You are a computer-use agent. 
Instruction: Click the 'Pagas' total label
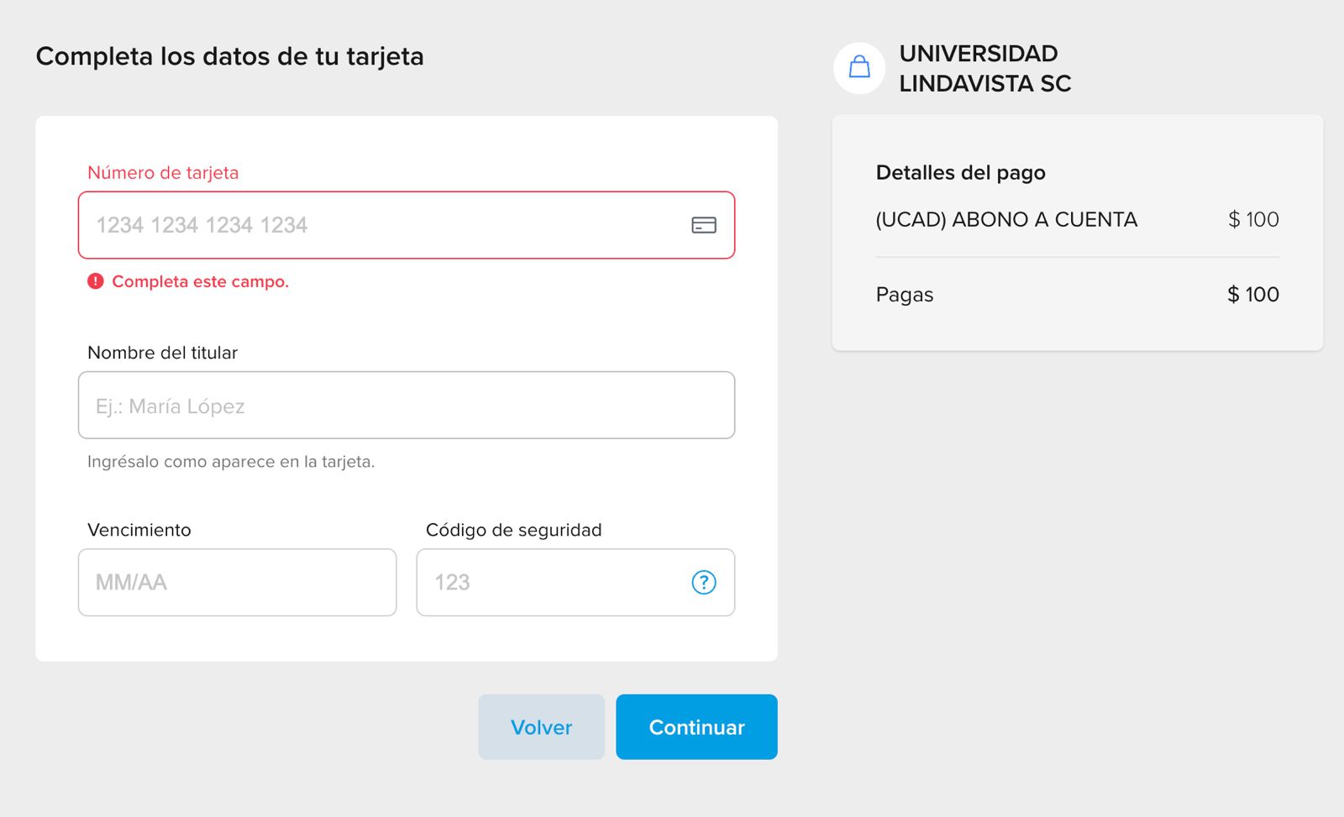coord(905,295)
